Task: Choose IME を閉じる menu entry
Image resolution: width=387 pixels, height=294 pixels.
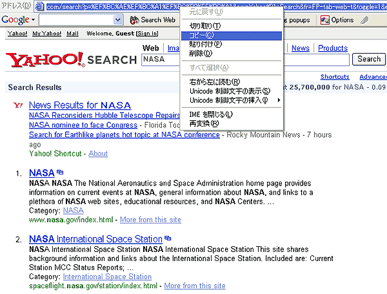Action: pyautogui.click(x=232, y=114)
